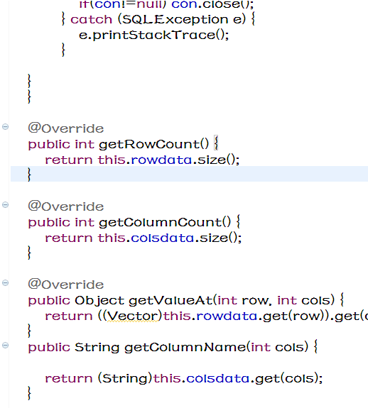Collapse the getRowCount method fold marker
The width and height of the screenshot is (368, 408).
5,127
